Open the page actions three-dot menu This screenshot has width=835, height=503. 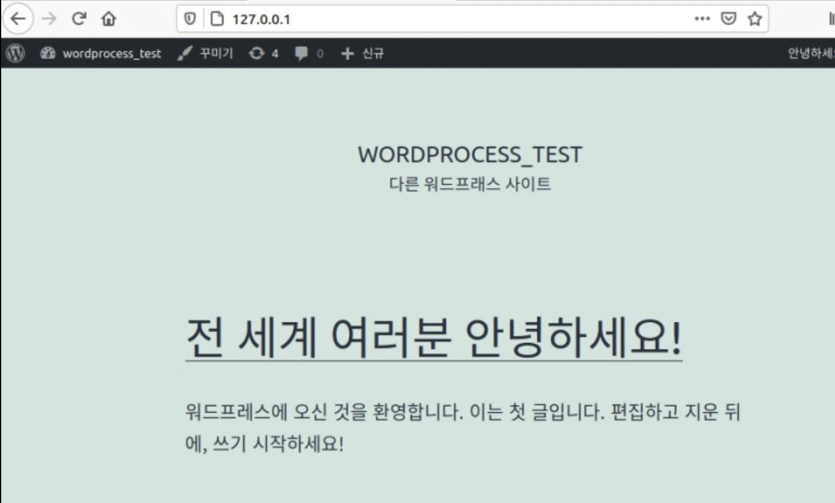(x=702, y=19)
